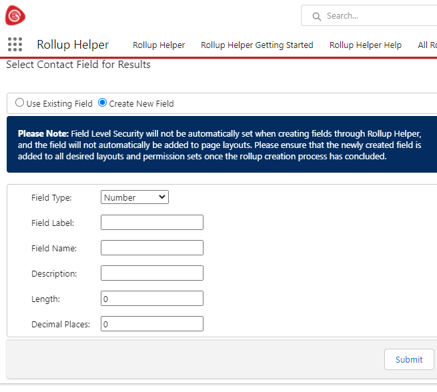Click the Select Contact Field for Results heading
Screen dimensions: 437x392
point(78,65)
